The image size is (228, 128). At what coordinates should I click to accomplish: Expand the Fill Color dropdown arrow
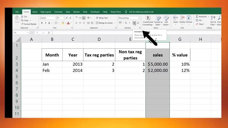[x=65, y=23]
